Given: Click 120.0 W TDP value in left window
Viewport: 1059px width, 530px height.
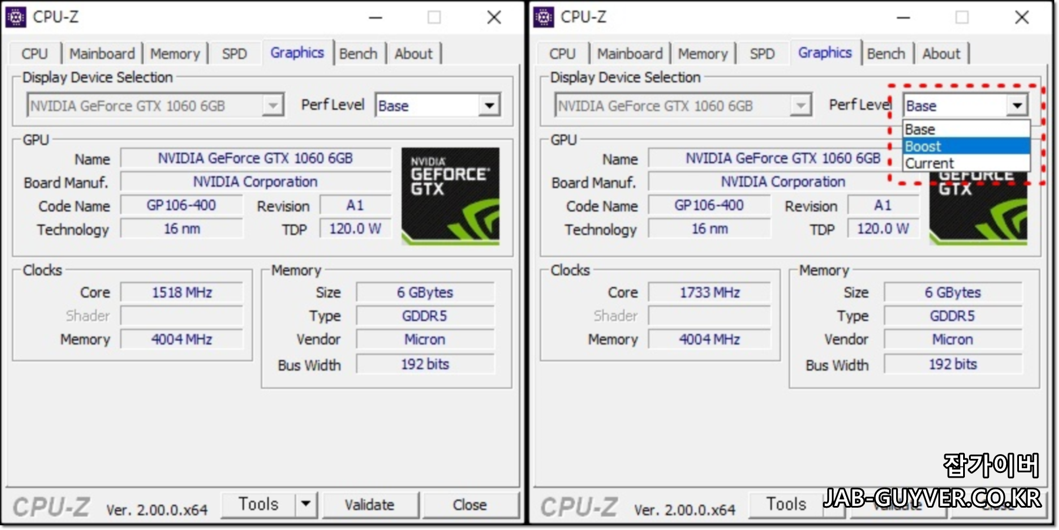Looking at the screenshot, I should pyautogui.click(x=355, y=229).
